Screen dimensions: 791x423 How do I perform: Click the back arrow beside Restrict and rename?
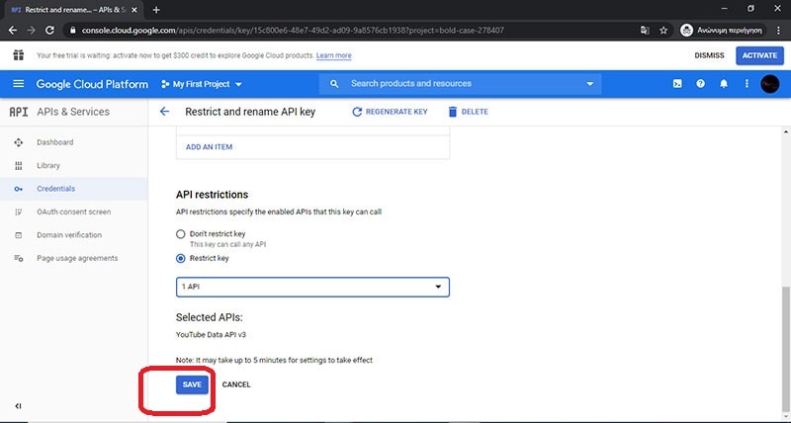click(x=164, y=112)
